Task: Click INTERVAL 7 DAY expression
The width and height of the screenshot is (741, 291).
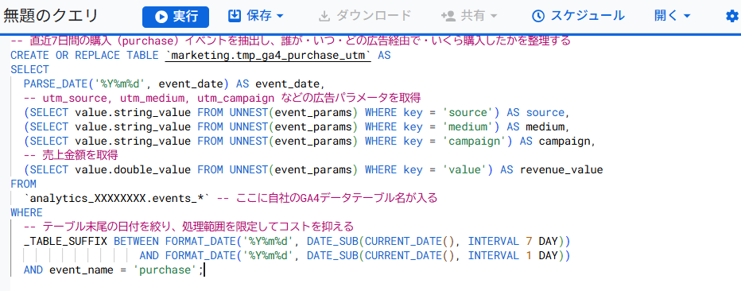Action: (513, 242)
